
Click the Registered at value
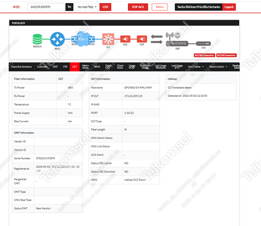click(x=57, y=169)
